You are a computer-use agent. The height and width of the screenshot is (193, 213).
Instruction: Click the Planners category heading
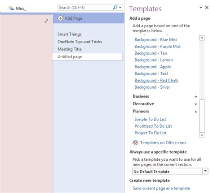141,112
